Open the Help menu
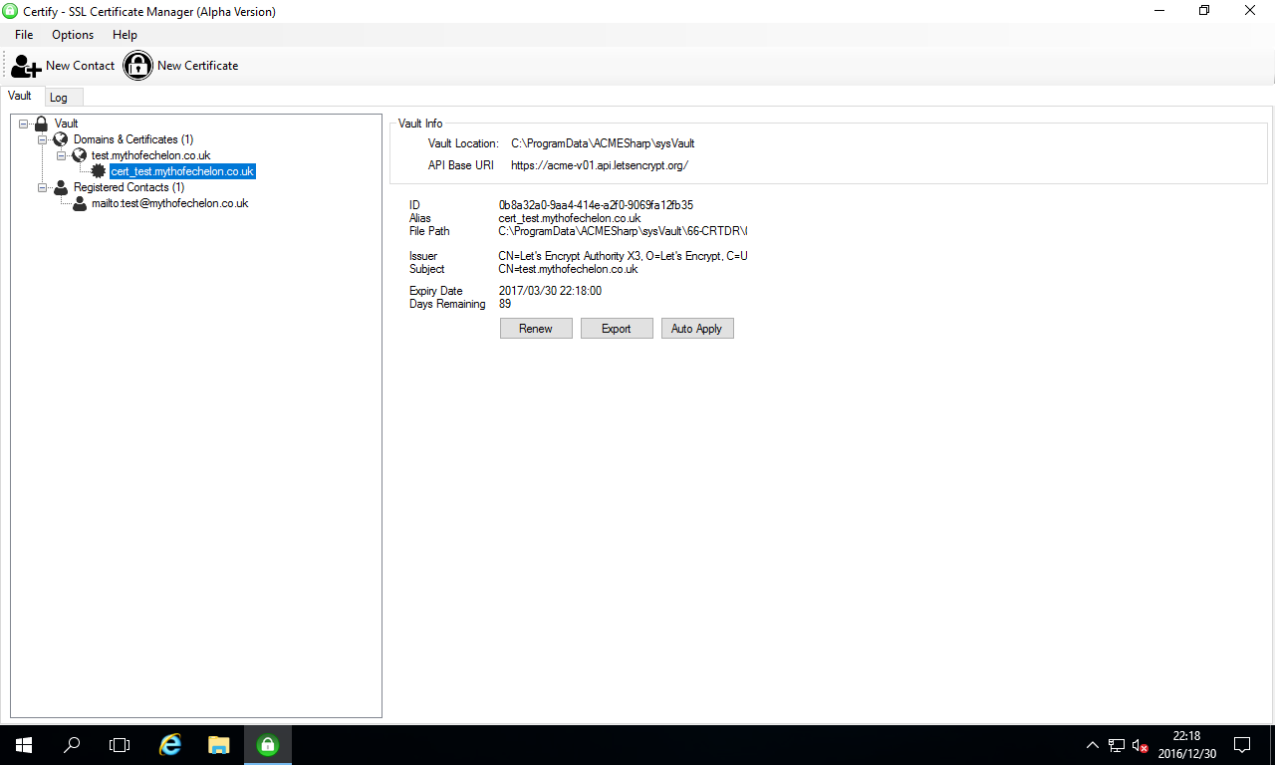The image size is (1275, 765). click(x=125, y=35)
